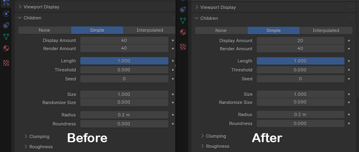Click animate dot beside Roundness, After panel

(x=349, y=123)
